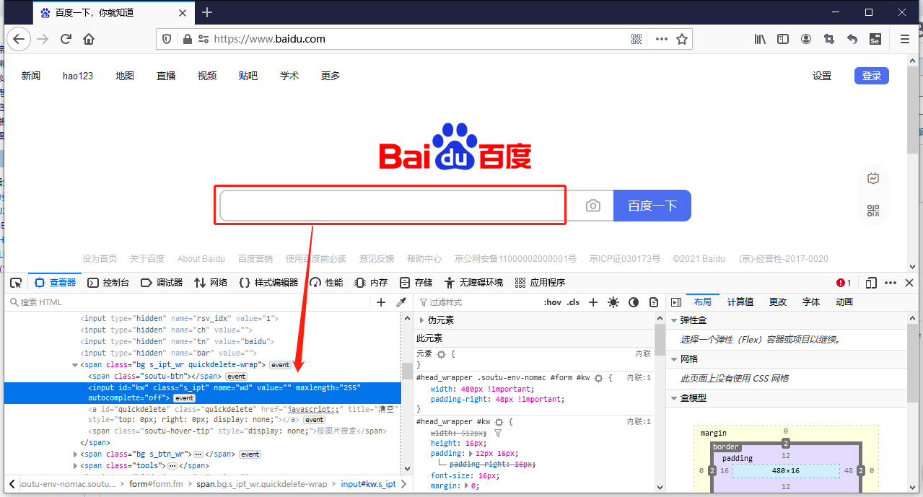Image resolution: width=923 pixels, height=497 pixels.
Task: Click the tracking protection shield icon
Action: pos(167,39)
